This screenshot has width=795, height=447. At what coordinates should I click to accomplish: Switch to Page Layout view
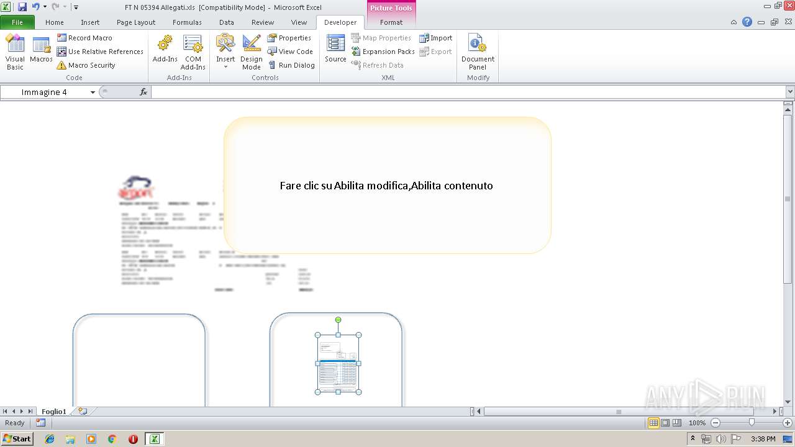[x=665, y=423]
